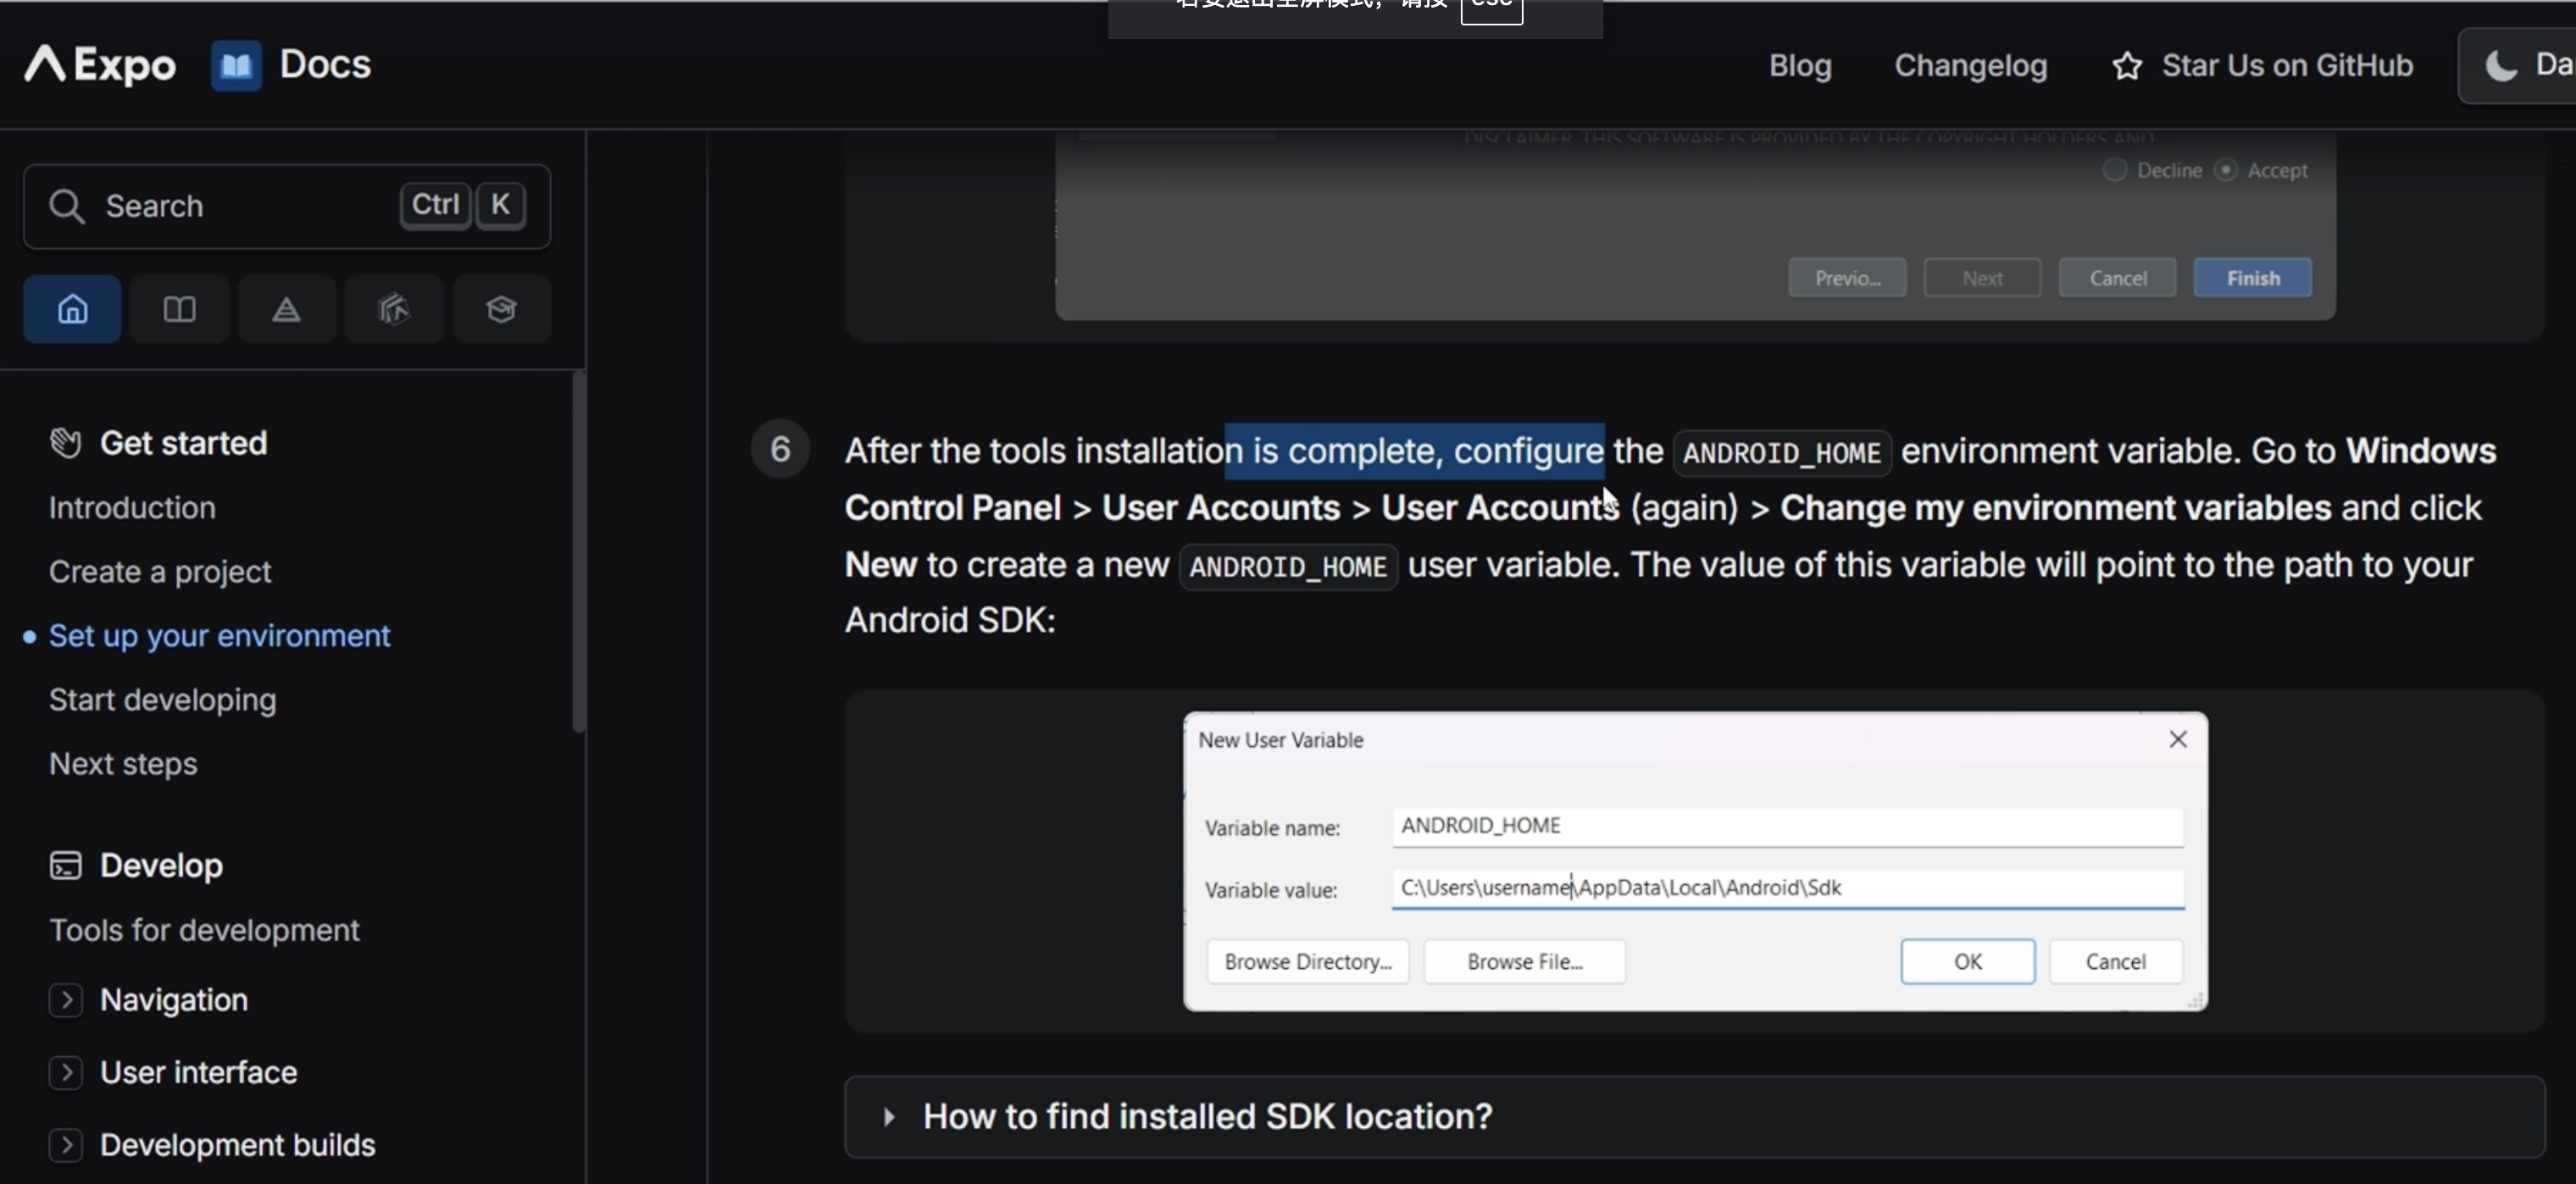The image size is (2576, 1184).
Task: Open the Changelog header link
Action: click(x=1970, y=66)
